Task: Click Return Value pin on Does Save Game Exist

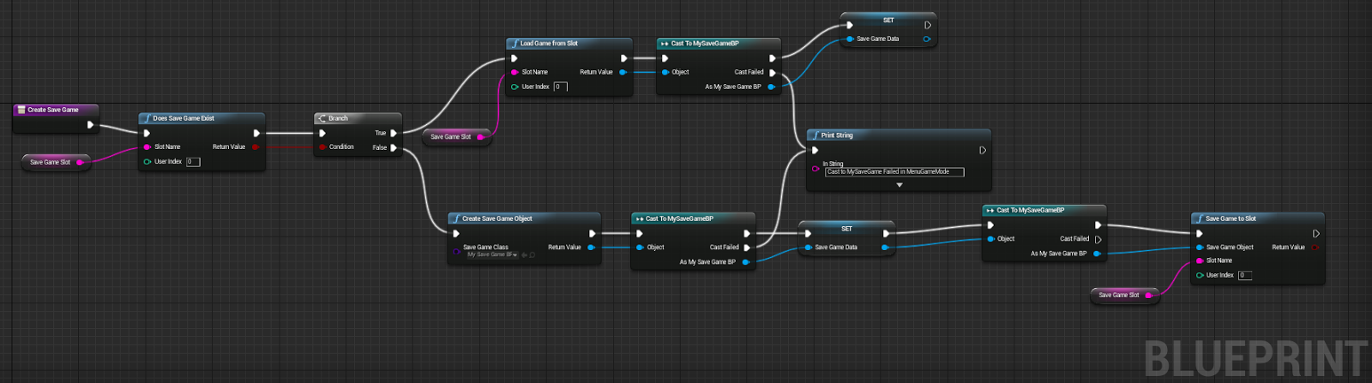Action: [x=256, y=147]
